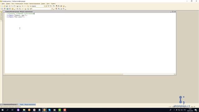Click the Redo arrow icon
This screenshot has height=112, width=199.
[x=25, y=6]
